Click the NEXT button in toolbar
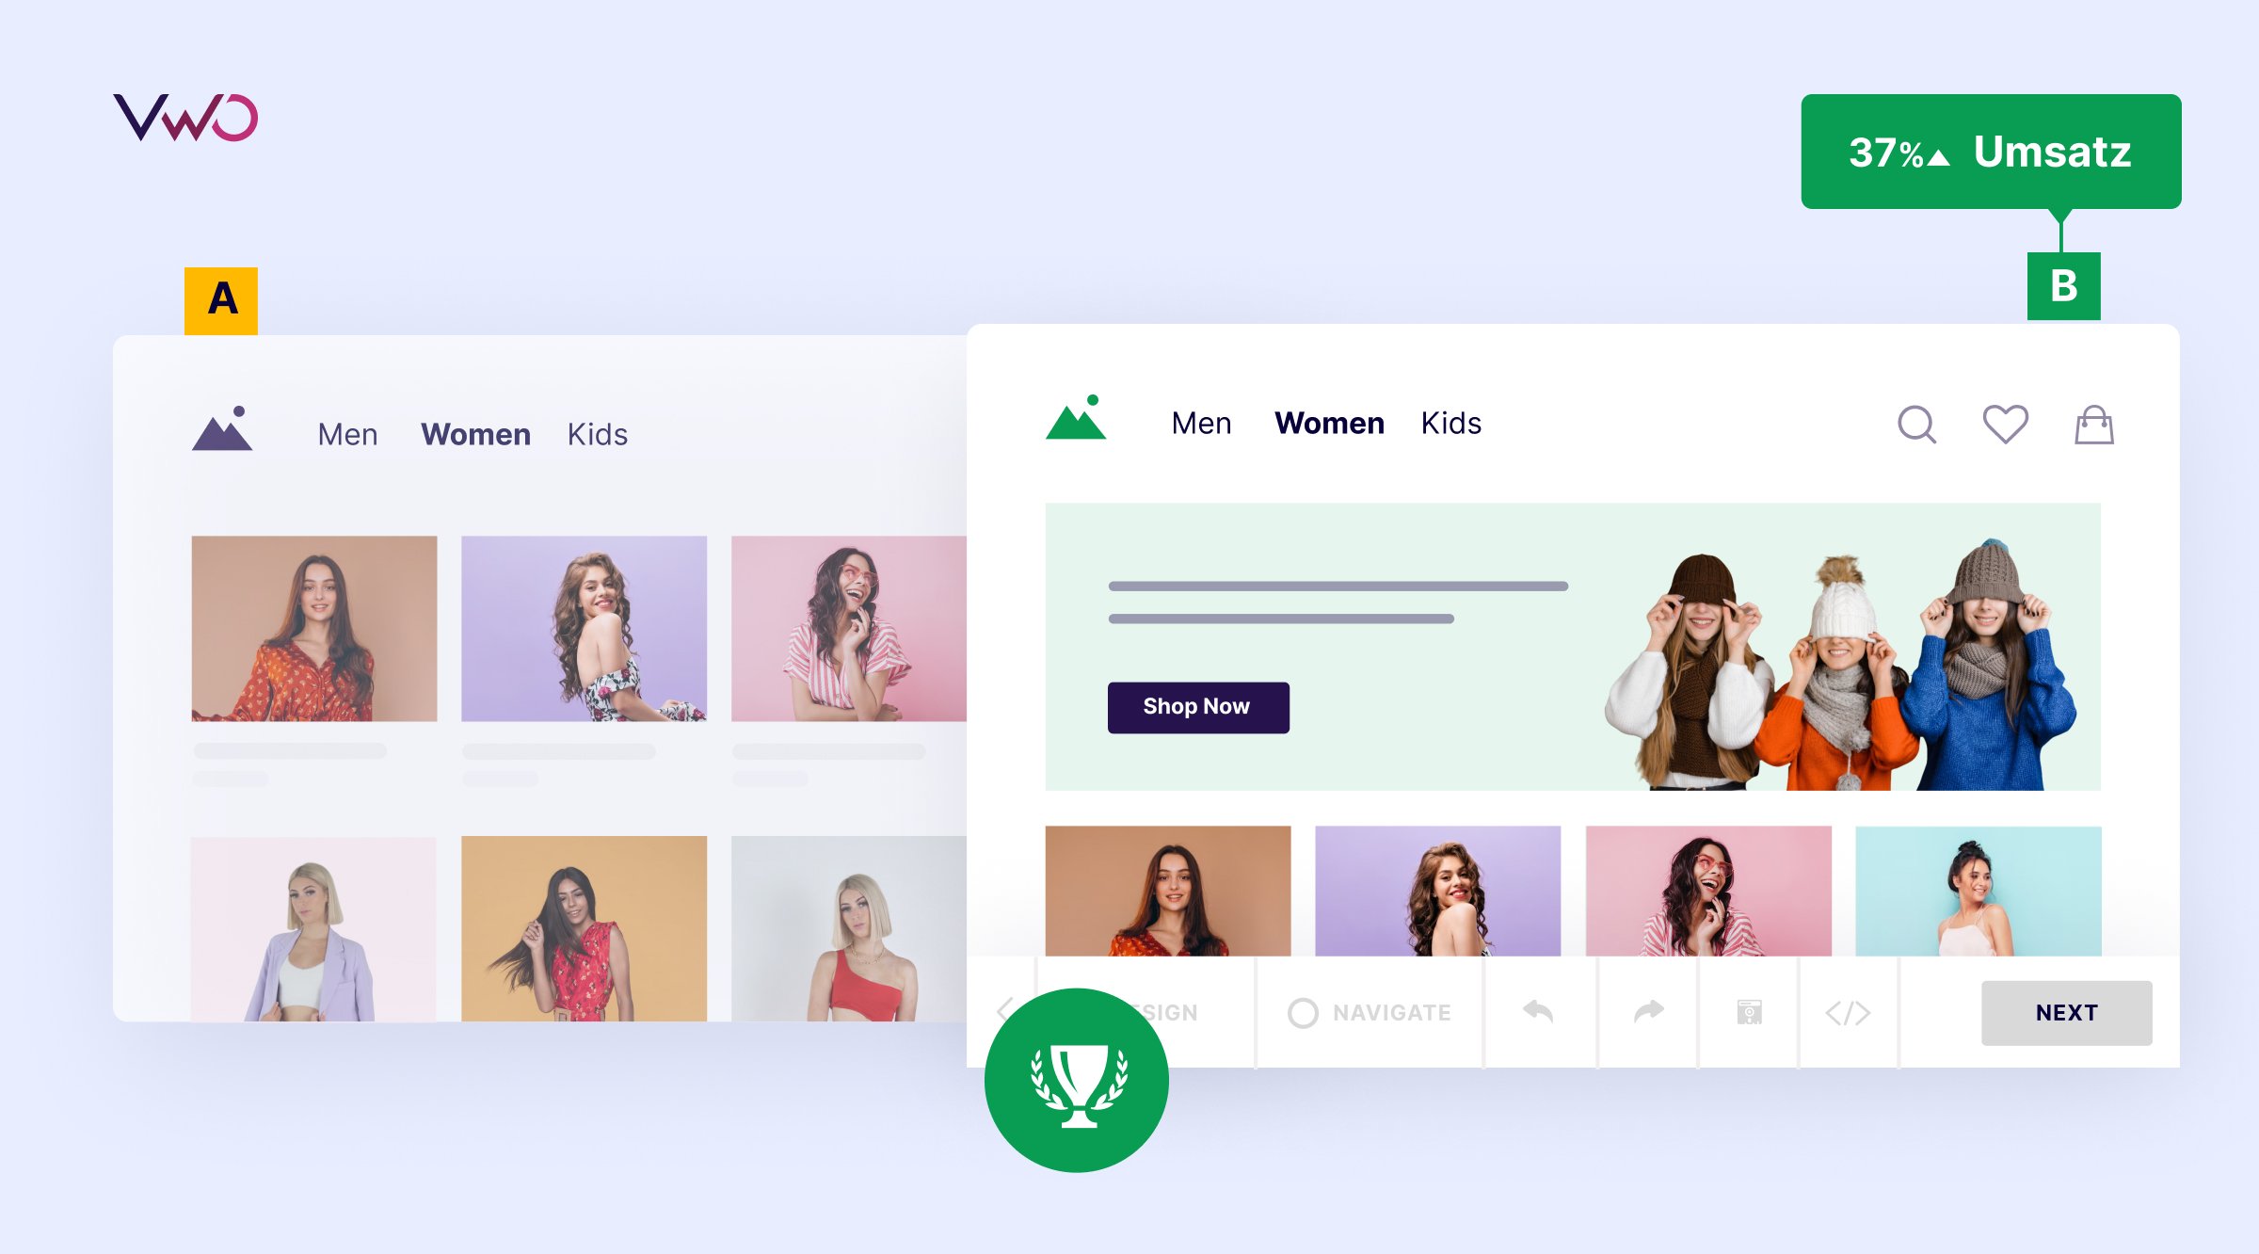2259x1254 pixels. (2064, 1013)
